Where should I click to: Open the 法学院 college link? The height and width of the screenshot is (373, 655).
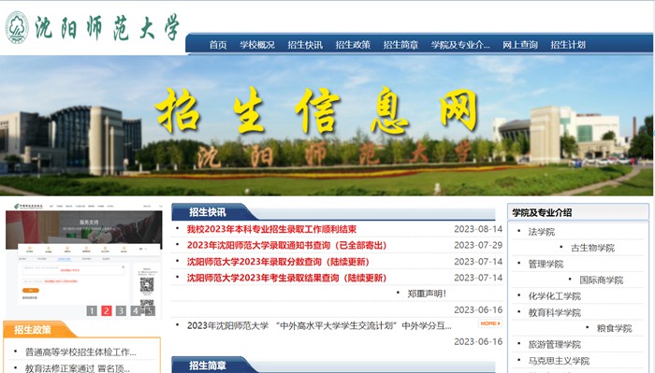(542, 232)
